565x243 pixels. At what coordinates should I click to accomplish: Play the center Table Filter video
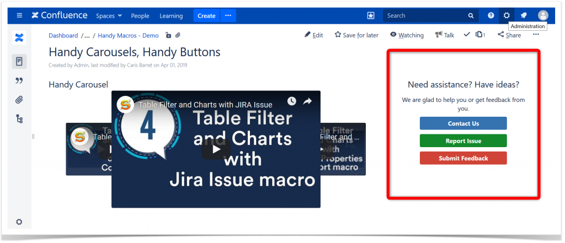216,149
